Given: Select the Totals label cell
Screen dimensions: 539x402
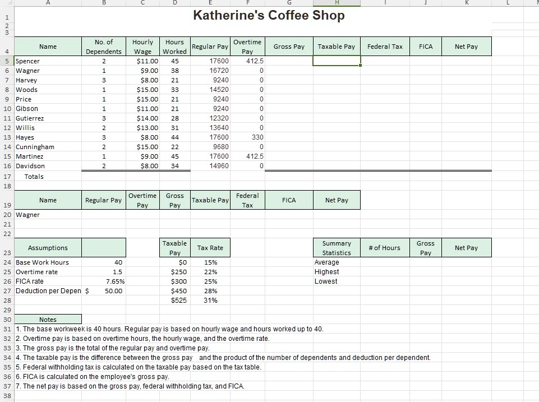Looking at the screenshot, I should [34, 176].
